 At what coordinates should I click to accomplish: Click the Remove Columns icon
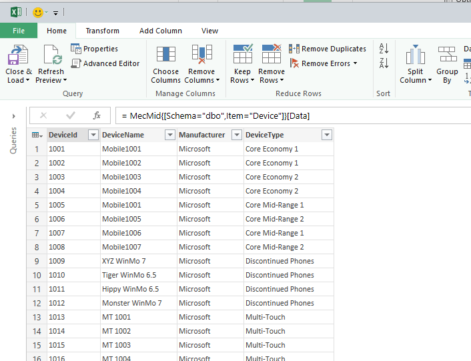click(202, 54)
